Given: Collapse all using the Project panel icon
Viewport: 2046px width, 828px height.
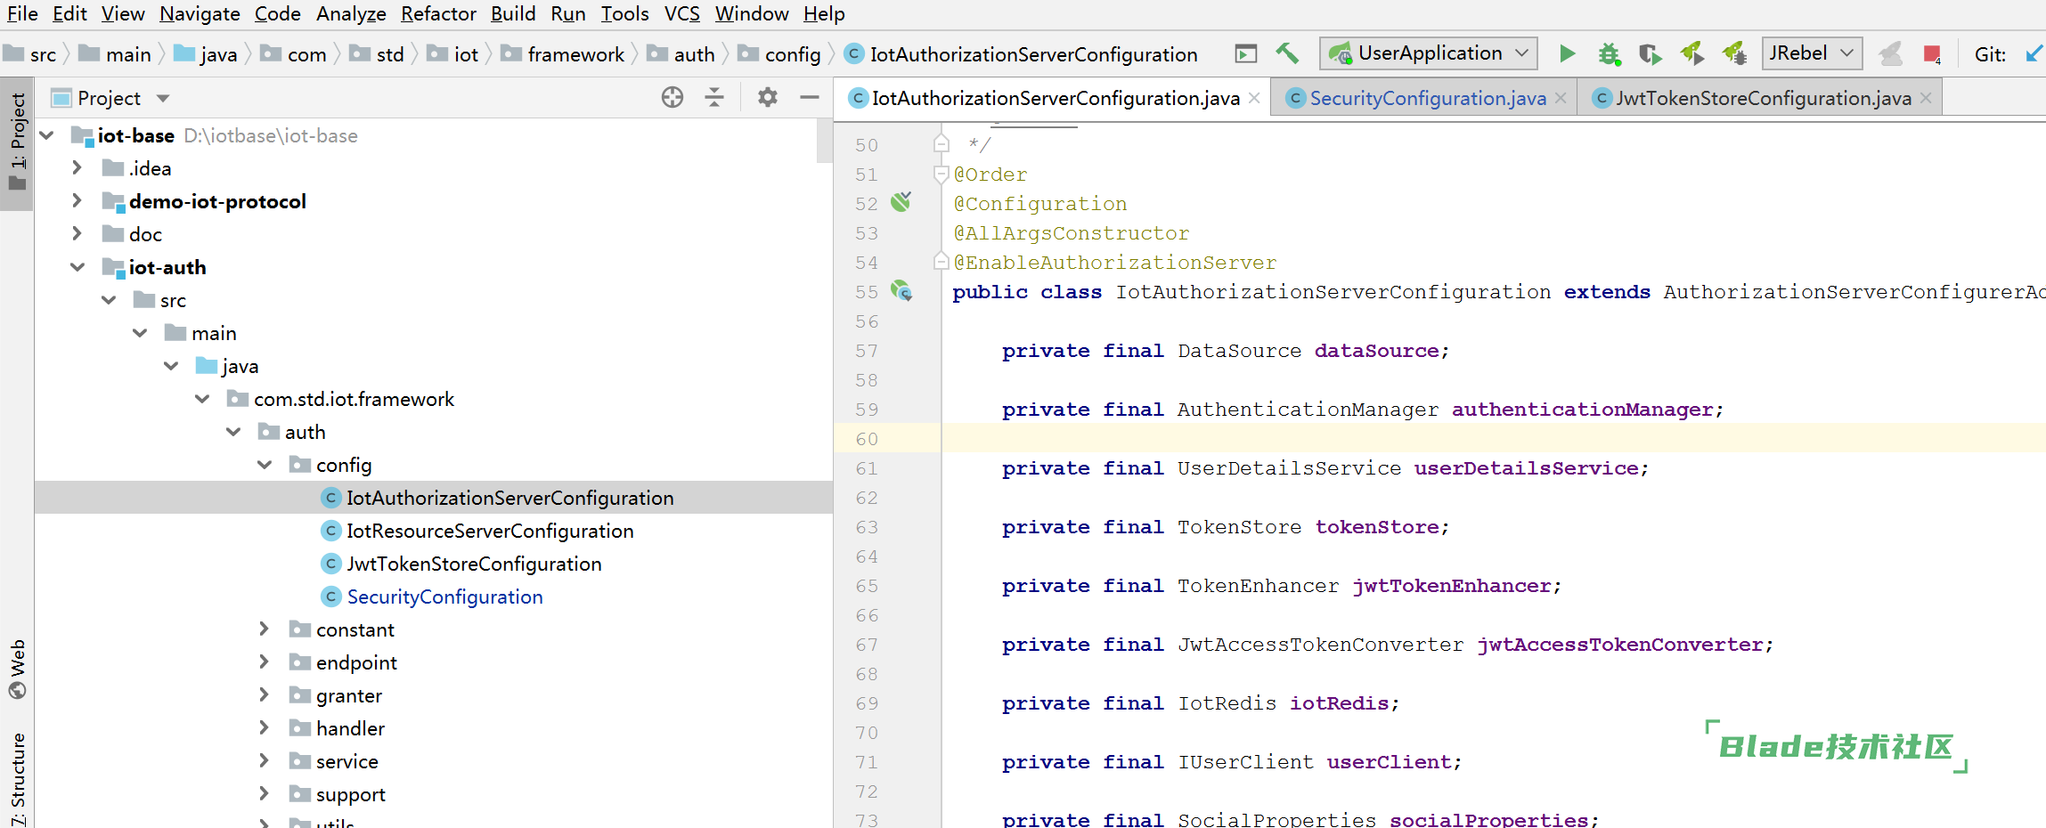Looking at the screenshot, I should (x=714, y=97).
